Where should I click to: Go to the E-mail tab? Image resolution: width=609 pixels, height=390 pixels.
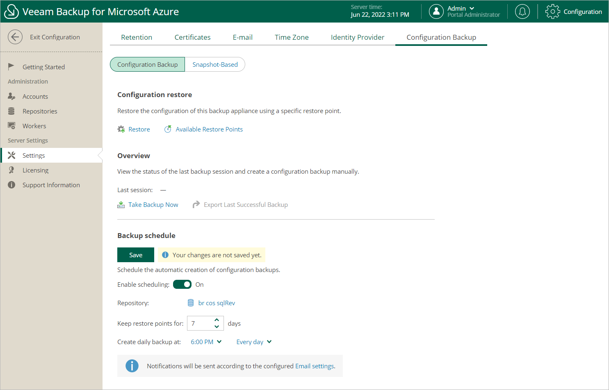click(x=243, y=37)
